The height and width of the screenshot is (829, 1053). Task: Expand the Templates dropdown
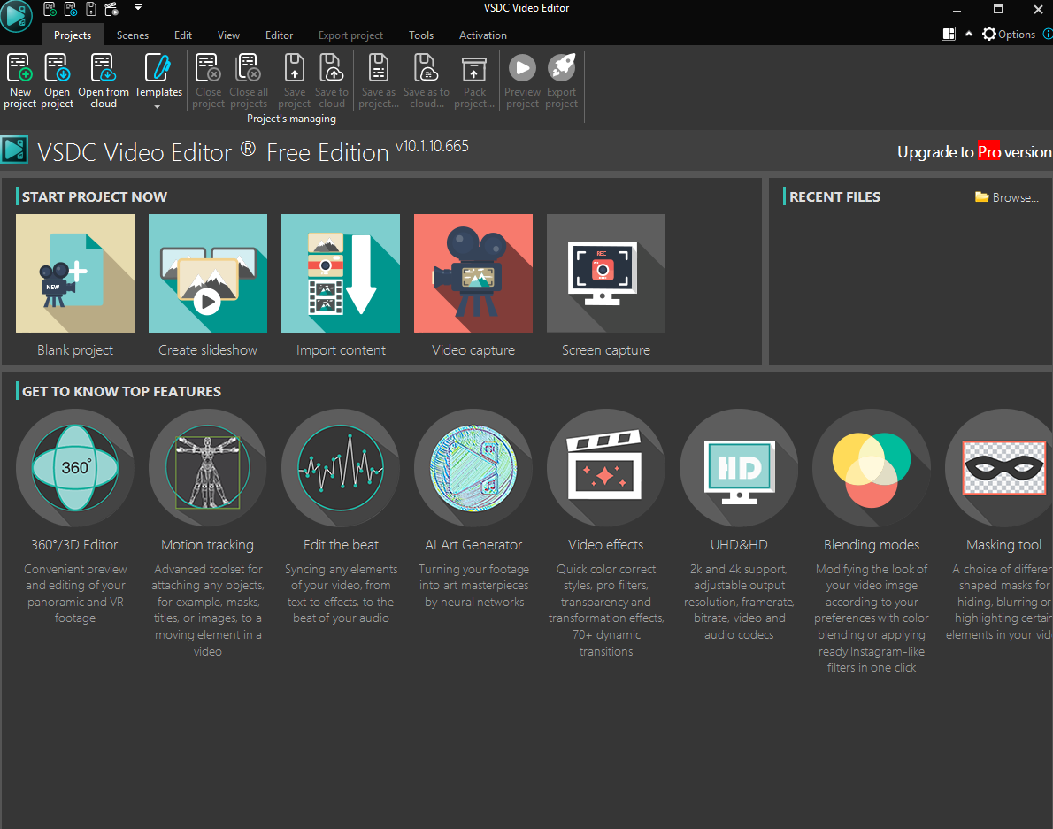[x=158, y=107]
